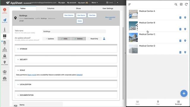This screenshot has height=107, width=190.
Task: Toggle the Deletes permission
Action: click(78, 39)
